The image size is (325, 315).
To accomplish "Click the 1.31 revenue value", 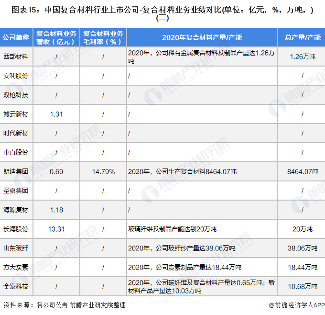I will 56,114.
